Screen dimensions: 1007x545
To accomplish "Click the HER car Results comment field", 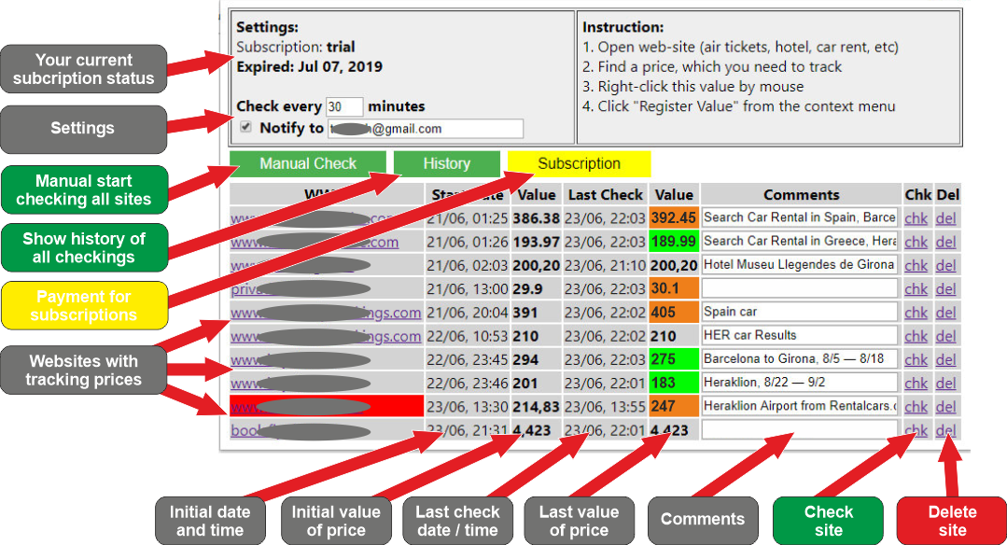I will (800, 335).
